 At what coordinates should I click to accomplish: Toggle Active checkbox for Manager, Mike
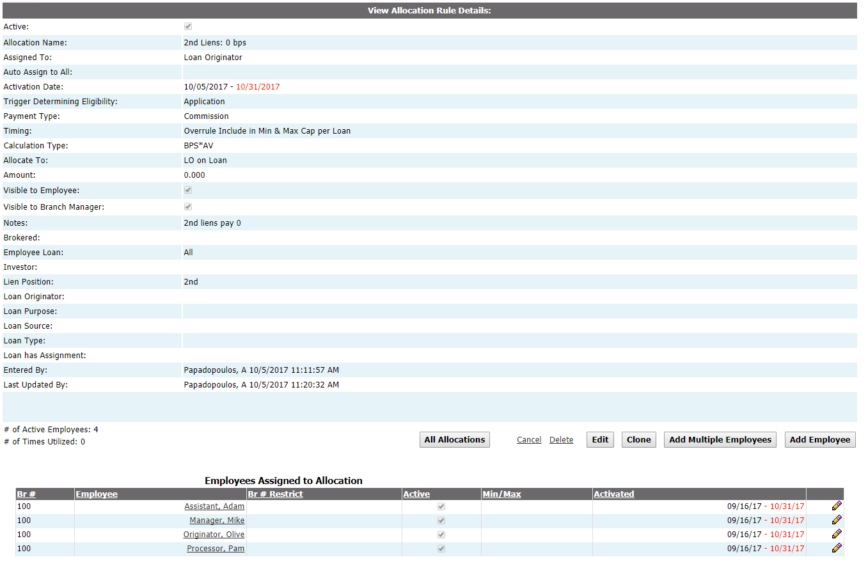click(441, 521)
